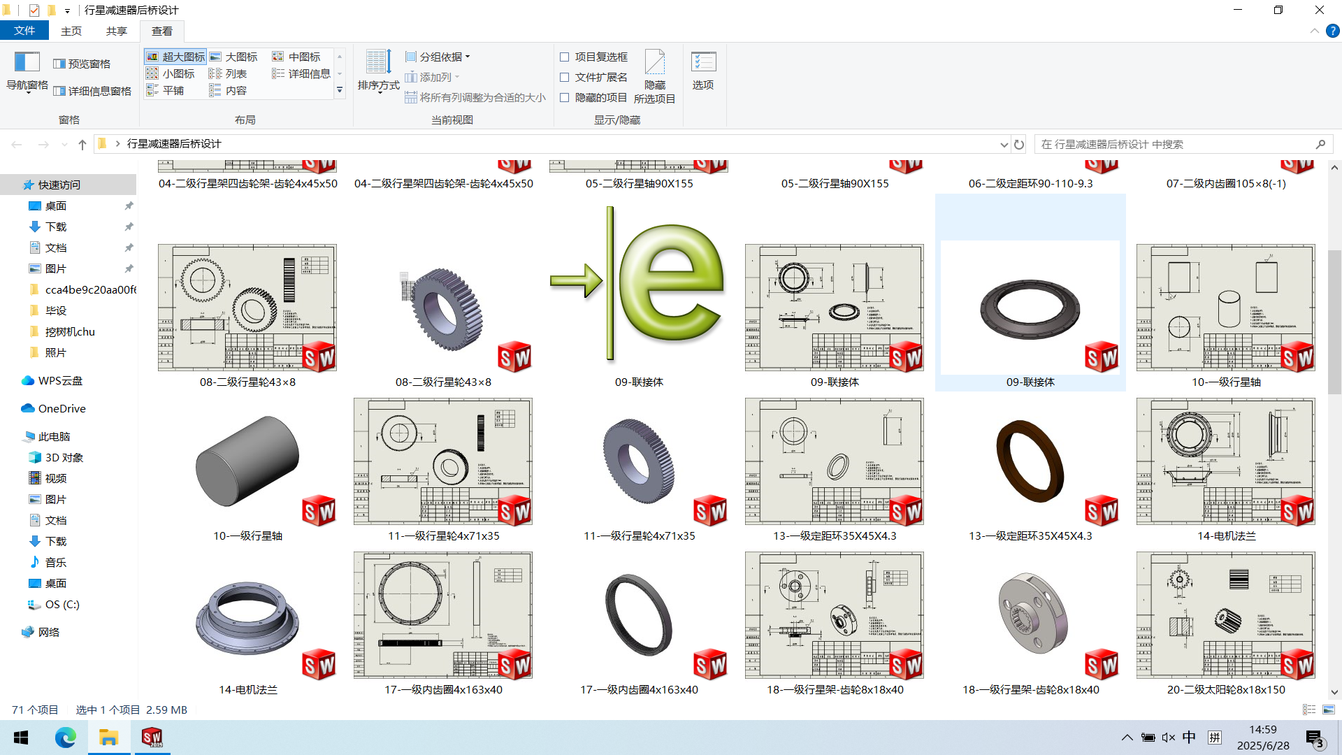Image resolution: width=1342 pixels, height=755 pixels.
Task: Enable the Item check boxes option
Action: [565, 57]
